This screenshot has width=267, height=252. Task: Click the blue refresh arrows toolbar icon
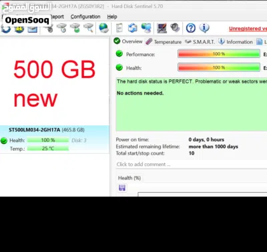(133, 28)
